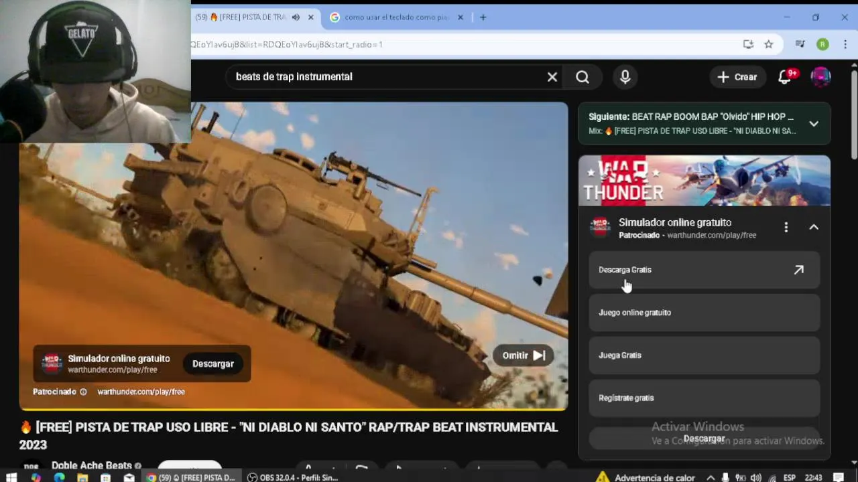Click 'Simulador online gratuito' side panel heading
The width and height of the screenshot is (858, 482).
(x=675, y=222)
